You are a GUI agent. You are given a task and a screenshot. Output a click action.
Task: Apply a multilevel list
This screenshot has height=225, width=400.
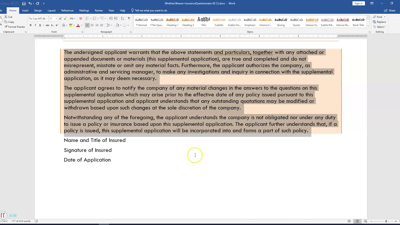pyautogui.click(x=102, y=18)
